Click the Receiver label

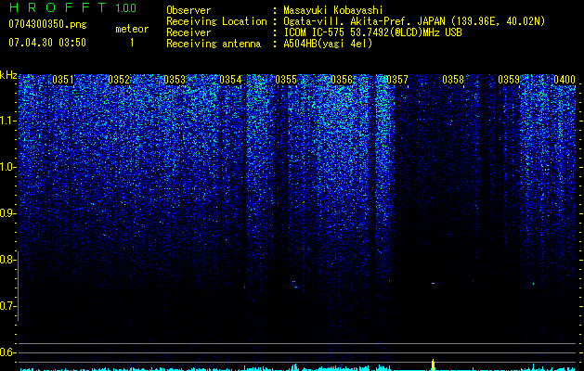coord(188,32)
